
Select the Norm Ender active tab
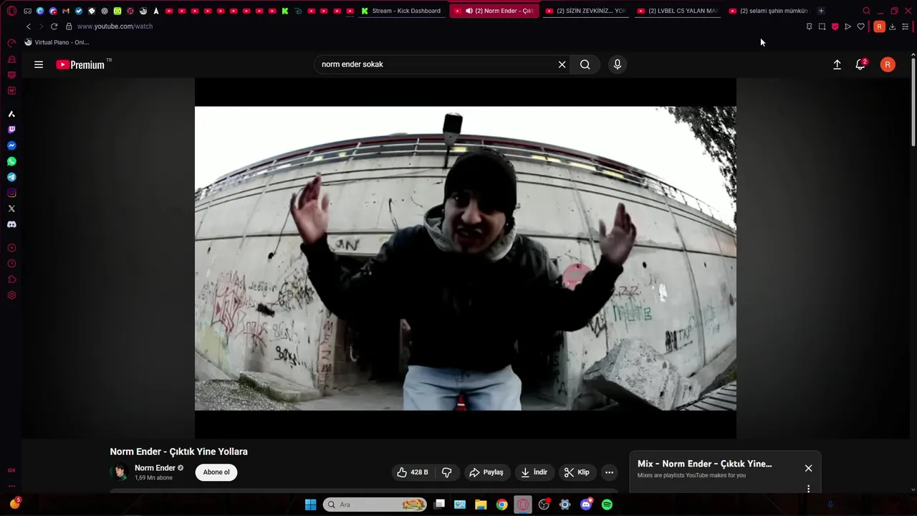pos(494,11)
